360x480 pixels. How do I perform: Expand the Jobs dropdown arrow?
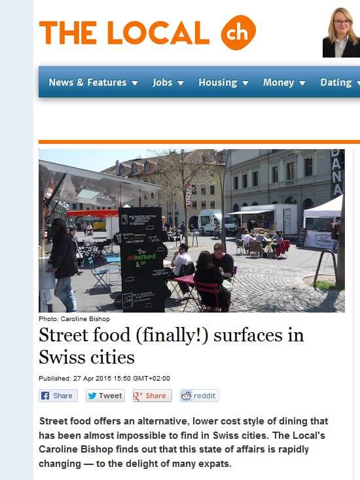pos(181,82)
